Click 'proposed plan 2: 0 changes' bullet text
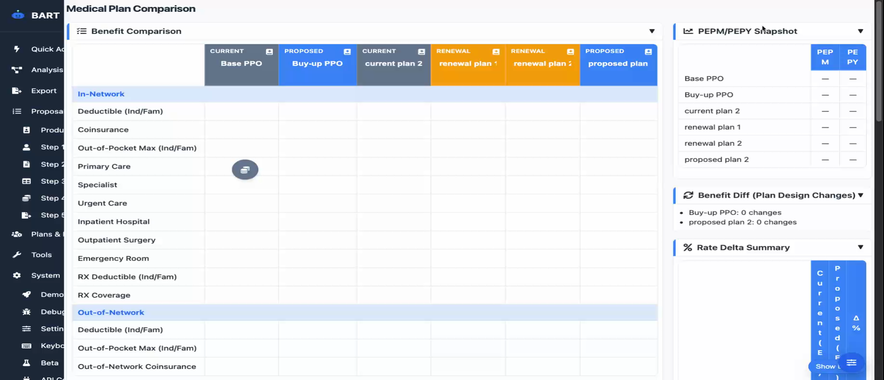Viewport: 884px width, 380px height. (742, 222)
